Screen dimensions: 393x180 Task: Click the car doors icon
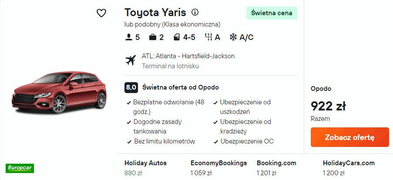point(176,37)
